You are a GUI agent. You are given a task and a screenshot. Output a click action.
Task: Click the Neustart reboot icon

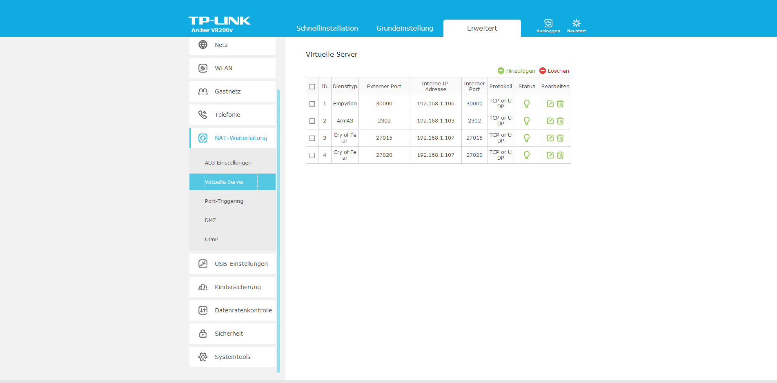pos(576,23)
